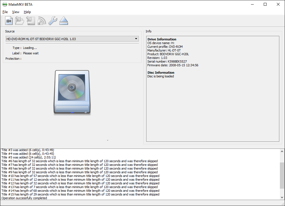
Task: Start streaming with the Stream icon
Action: (42, 21)
